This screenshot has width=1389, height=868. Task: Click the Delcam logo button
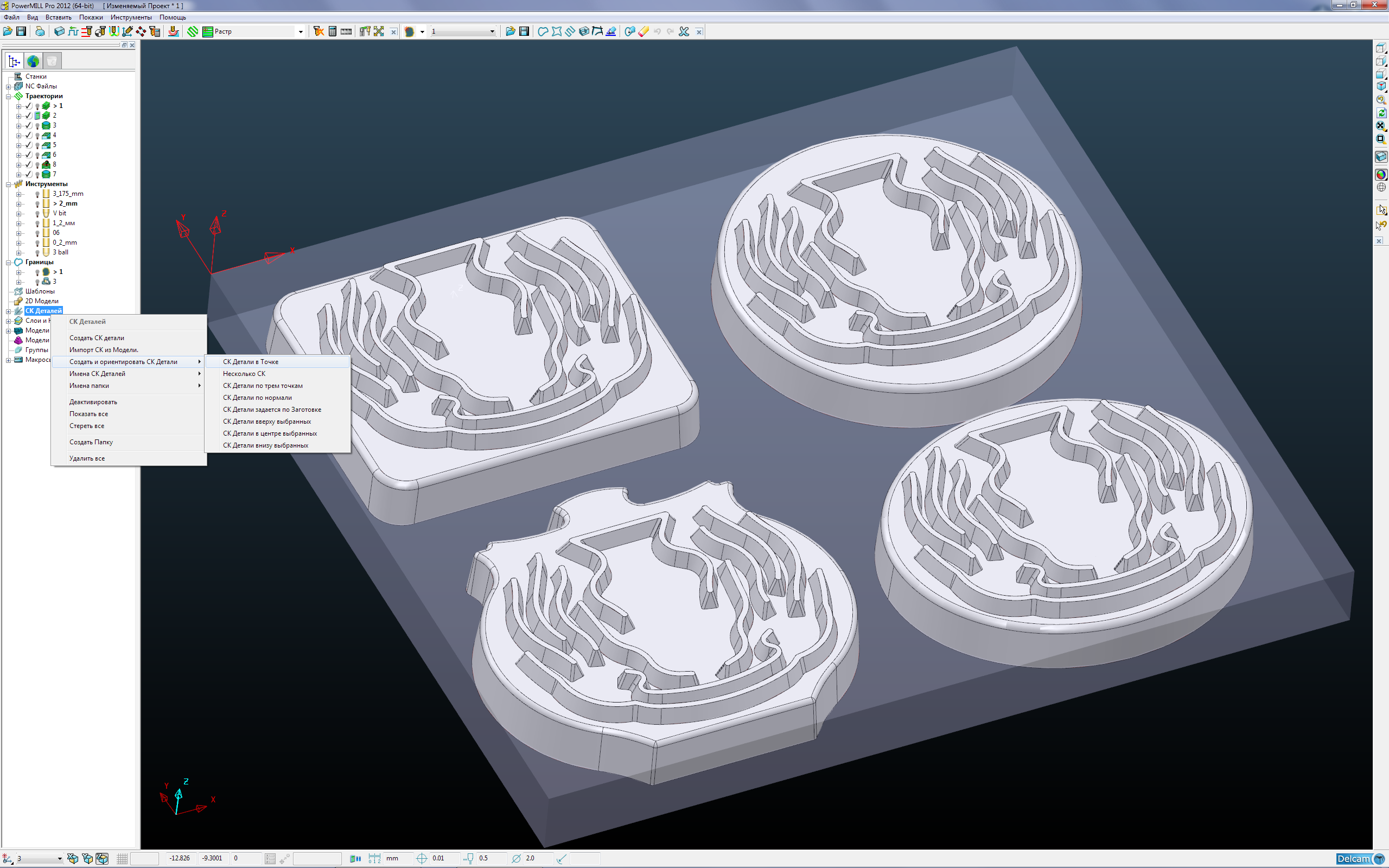pyautogui.click(x=1359, y=859)
